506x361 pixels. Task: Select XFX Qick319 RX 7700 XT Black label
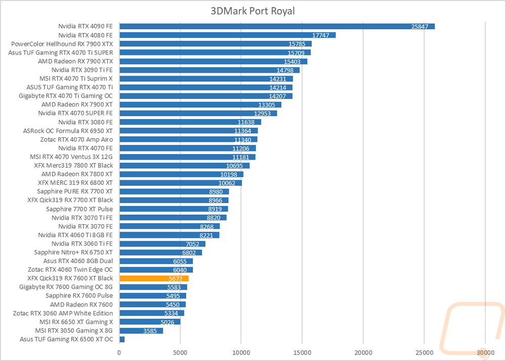point(70,200)
